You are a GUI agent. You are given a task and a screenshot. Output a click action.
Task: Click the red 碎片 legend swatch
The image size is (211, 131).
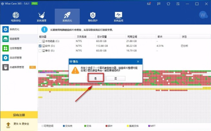coord(107,126)
